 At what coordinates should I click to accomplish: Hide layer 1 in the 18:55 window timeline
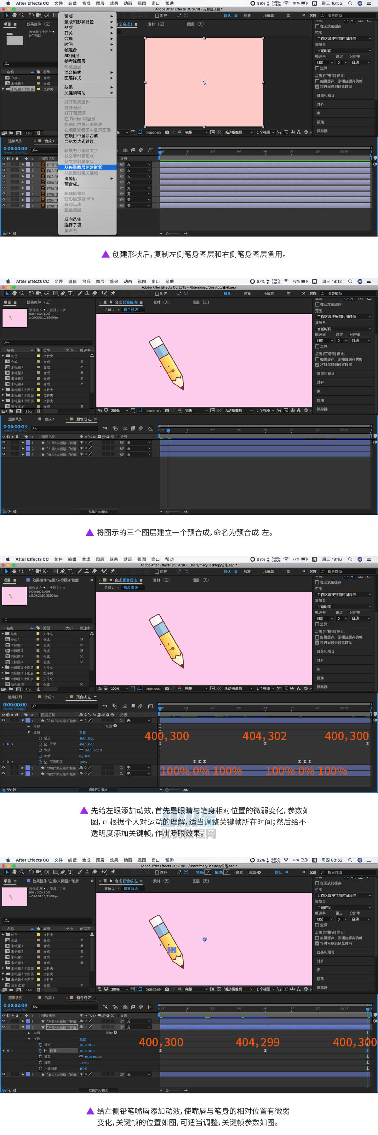(x=4, y=164)
